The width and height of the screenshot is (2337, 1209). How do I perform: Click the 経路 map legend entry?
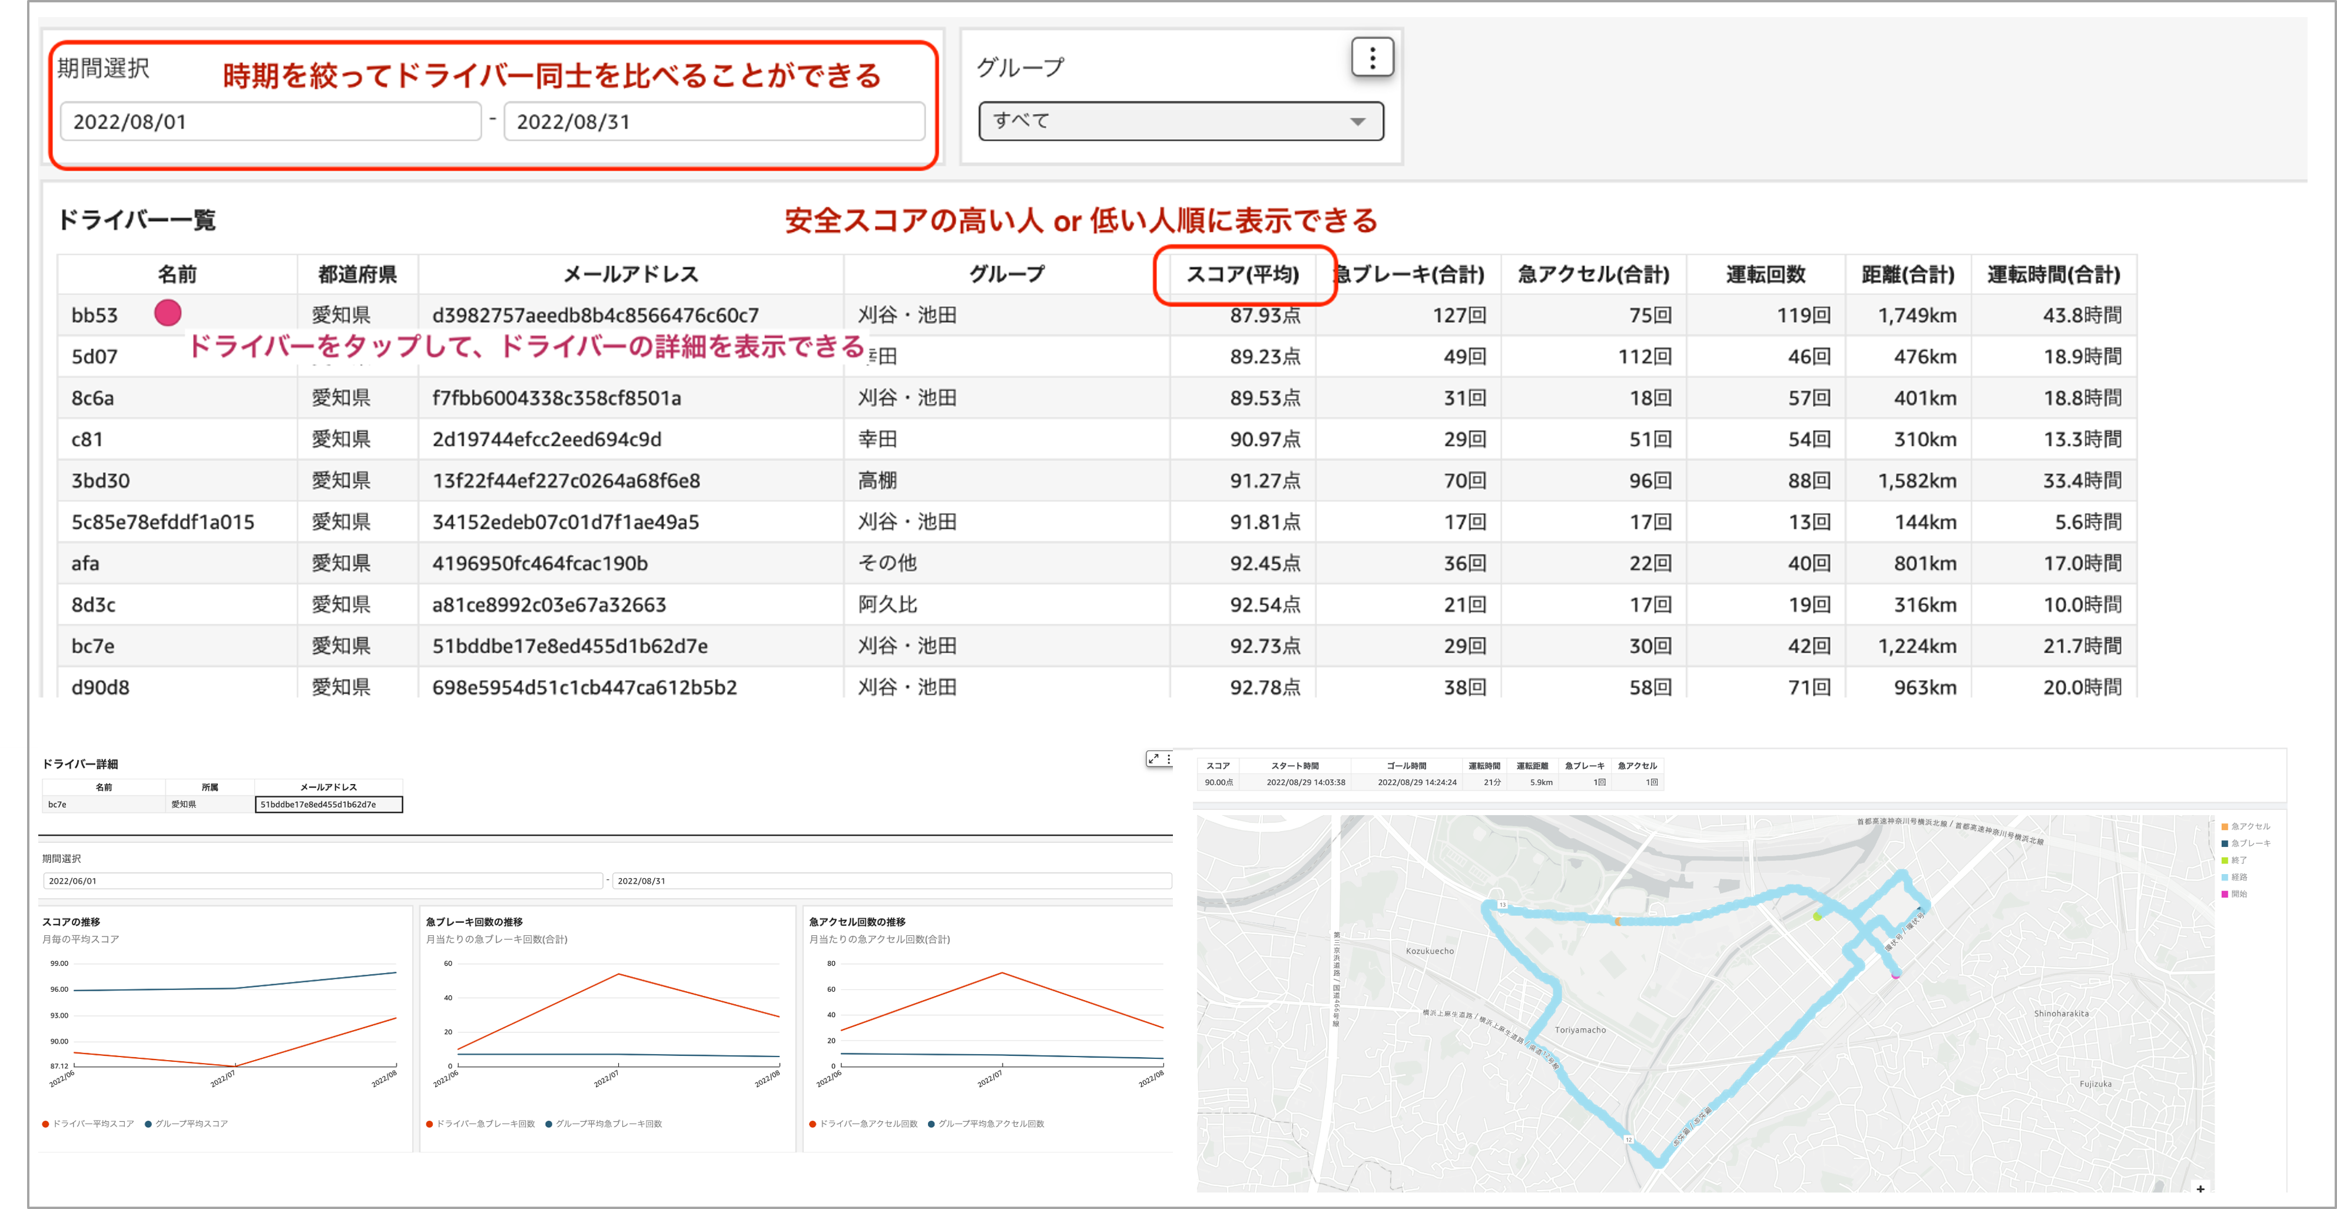[x=2233, y=877]
